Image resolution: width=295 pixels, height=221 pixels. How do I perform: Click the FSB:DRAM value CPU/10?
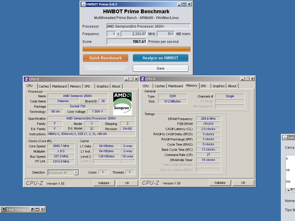pyautogui.click(x=208, y=124)
